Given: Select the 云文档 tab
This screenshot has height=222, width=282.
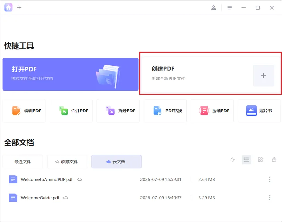Looking at the screenshot, I should pos(116,162).
